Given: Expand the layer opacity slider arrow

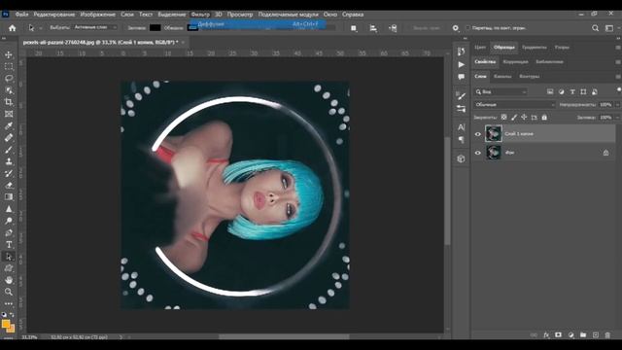Looking at the screenshot, I should [x=618, y=105].
